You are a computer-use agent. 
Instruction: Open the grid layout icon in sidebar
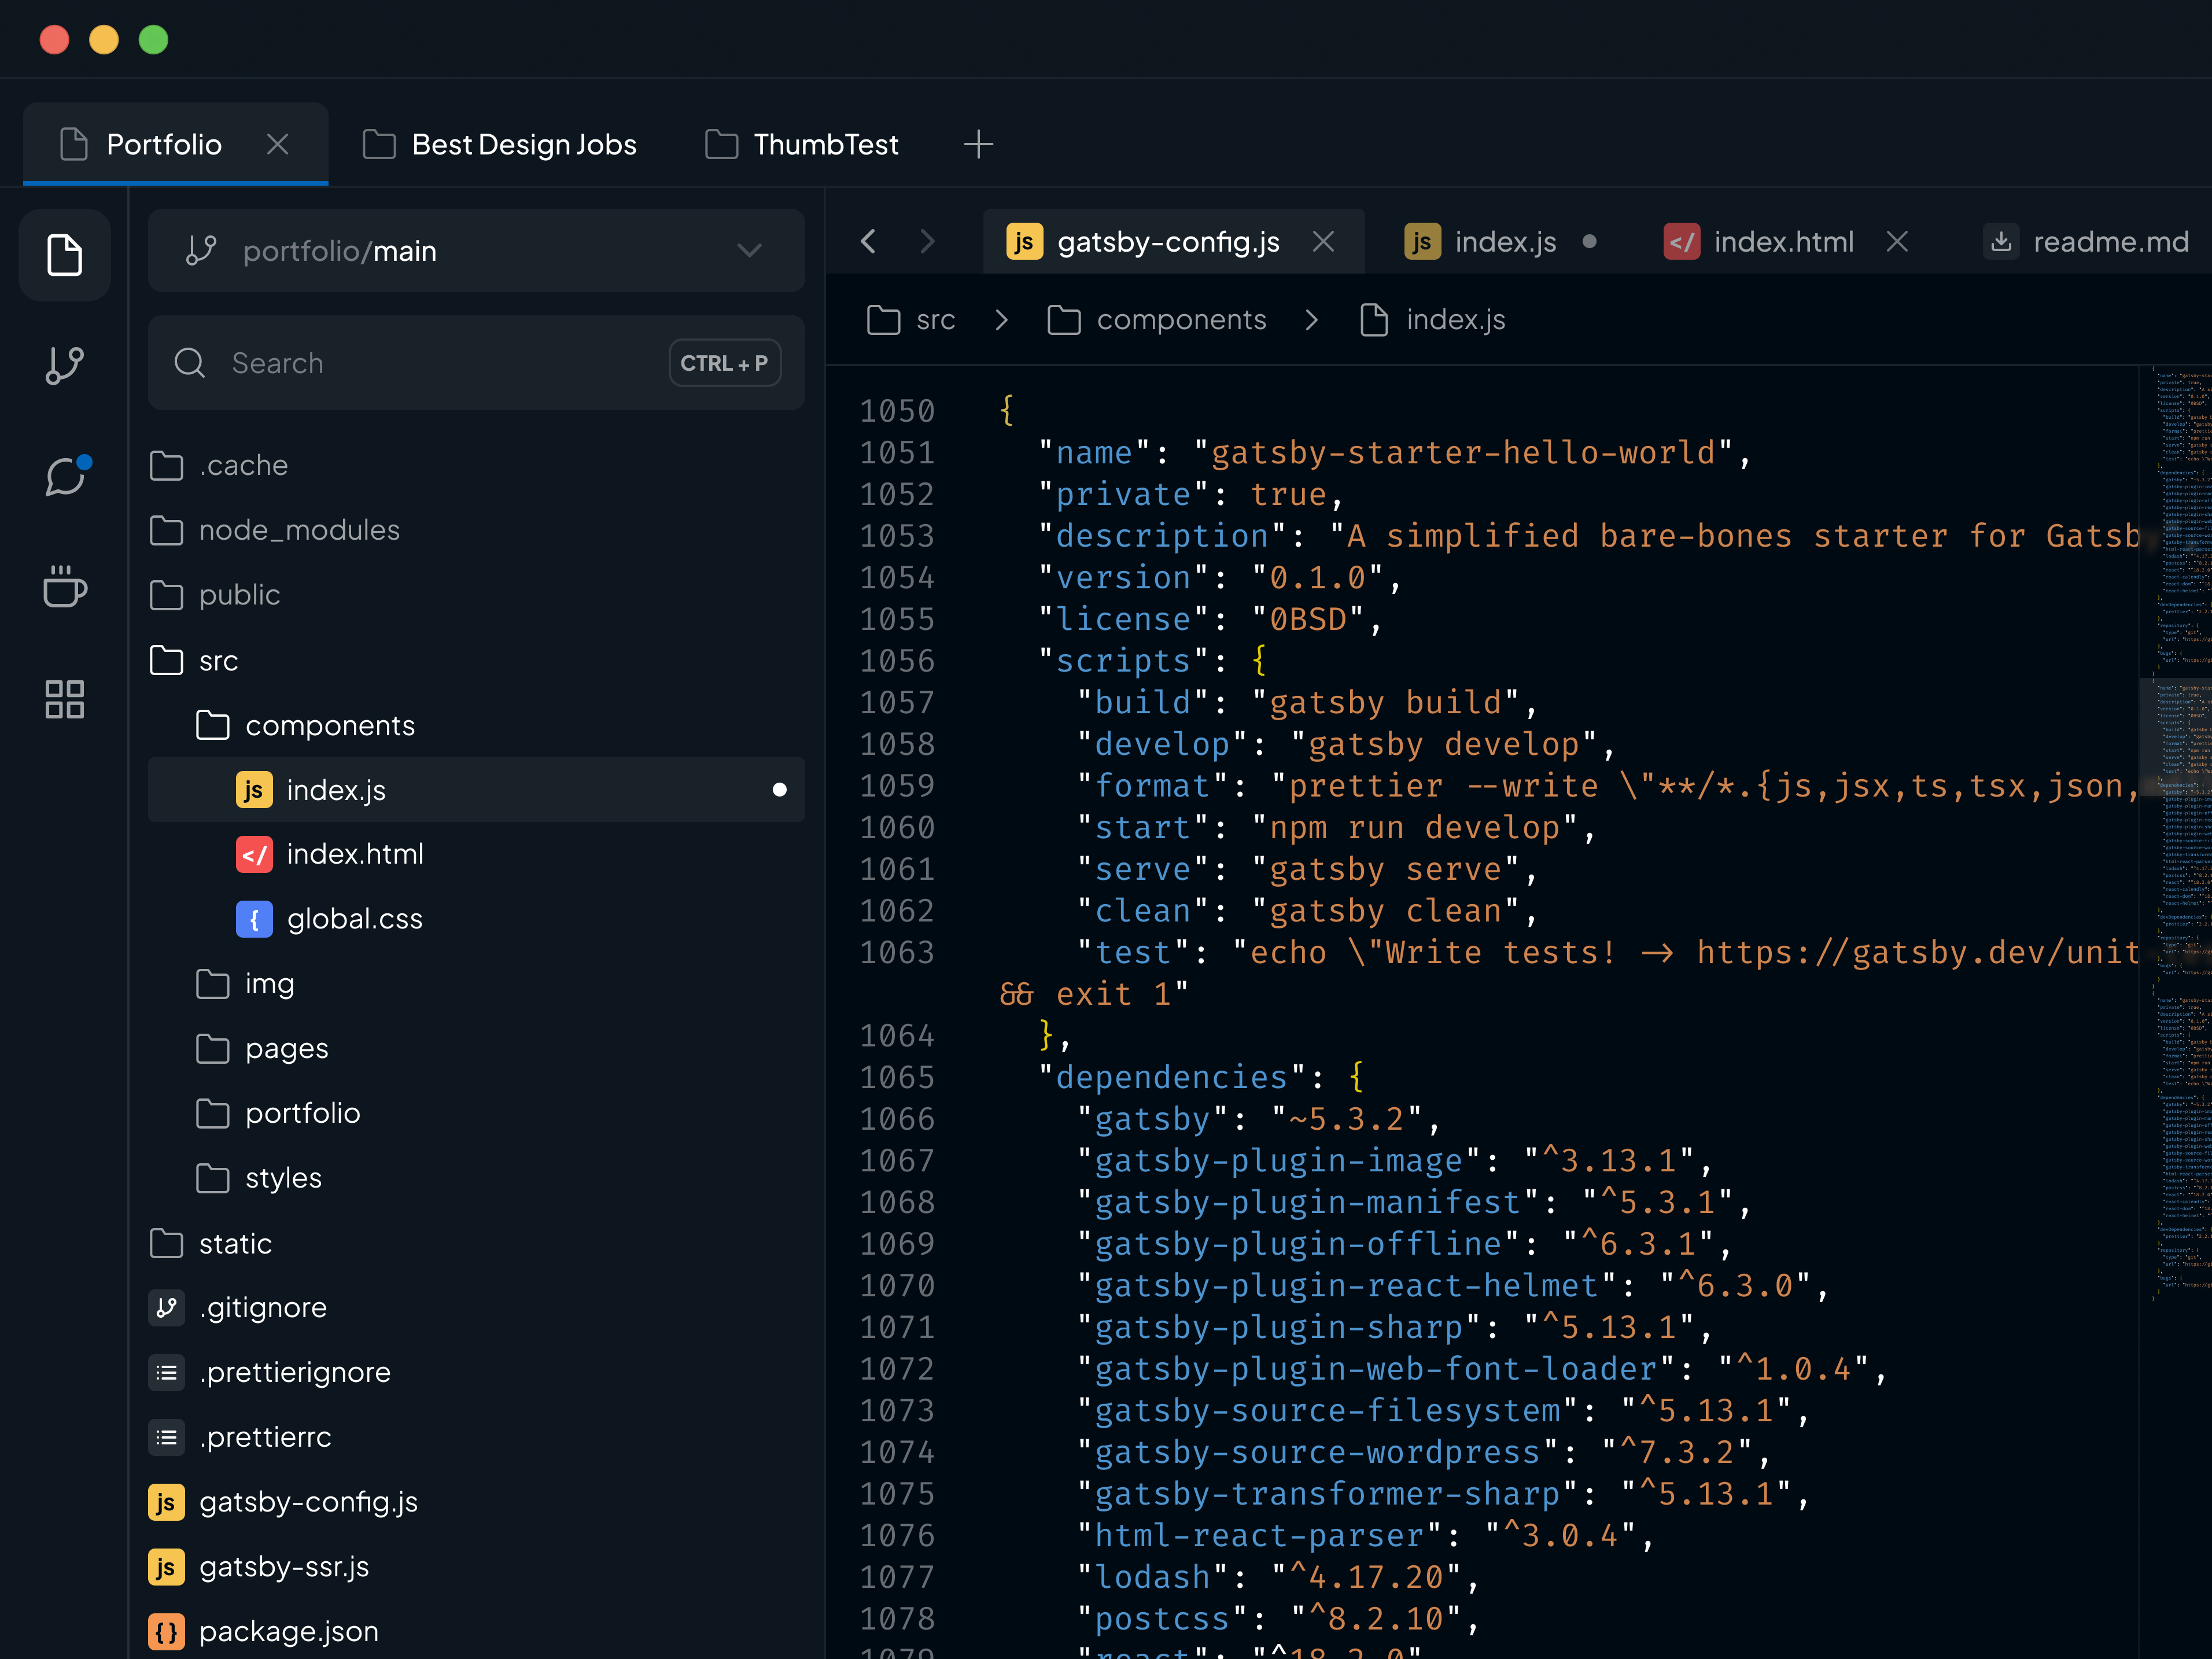coord(64,699)
